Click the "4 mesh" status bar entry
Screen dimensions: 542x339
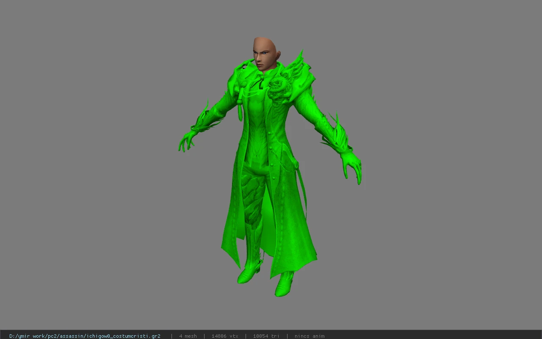point(188,336)
